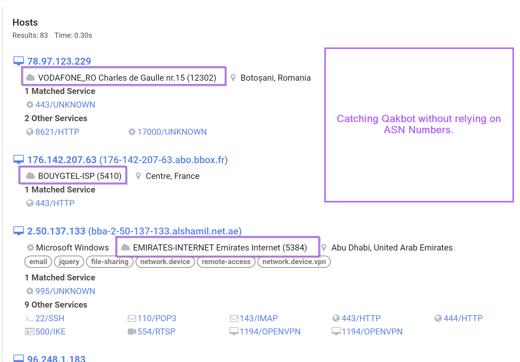Click BOUYGTEL-ISP (5410) text

click(x=80, y=176)
